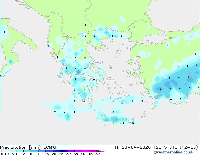
Task: Pick the 5–10 mm legend color box
Action: click(x=34, y=151)
